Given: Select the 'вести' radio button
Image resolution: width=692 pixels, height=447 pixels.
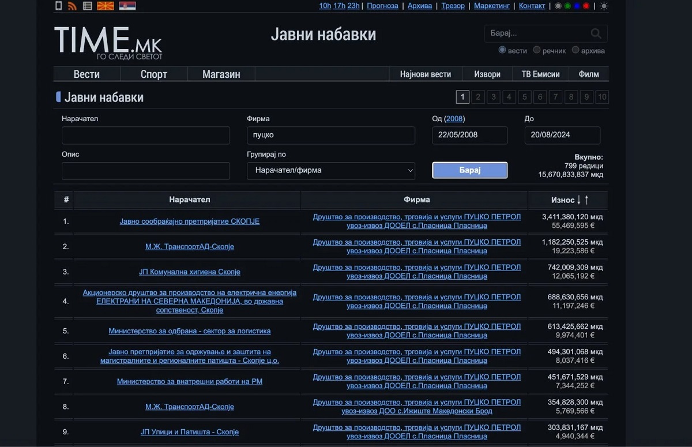Looking at the screenshot, I should 502,50.
